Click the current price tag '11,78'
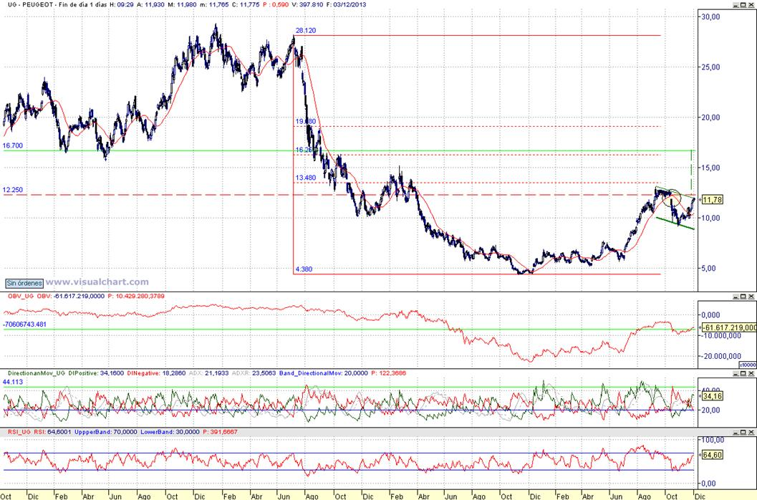Screen dimensions: 757x500 coord(713,200)
